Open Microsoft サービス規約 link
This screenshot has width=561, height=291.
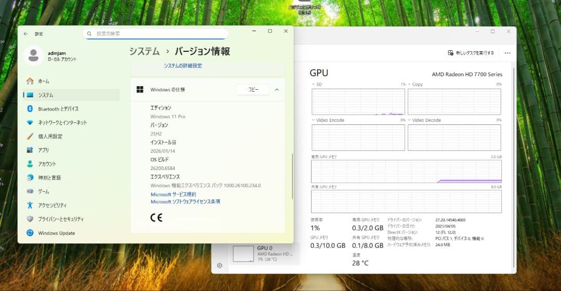173,195
